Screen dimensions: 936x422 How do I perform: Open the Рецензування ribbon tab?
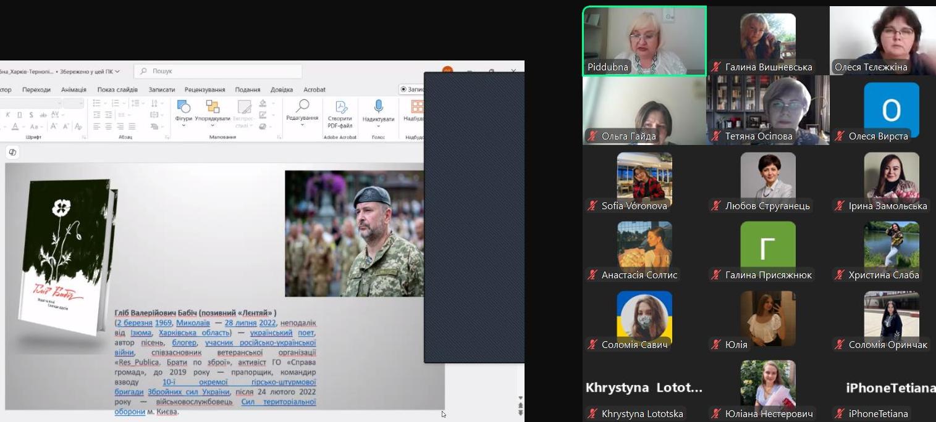pyautogui.click(x=205, y=89)
